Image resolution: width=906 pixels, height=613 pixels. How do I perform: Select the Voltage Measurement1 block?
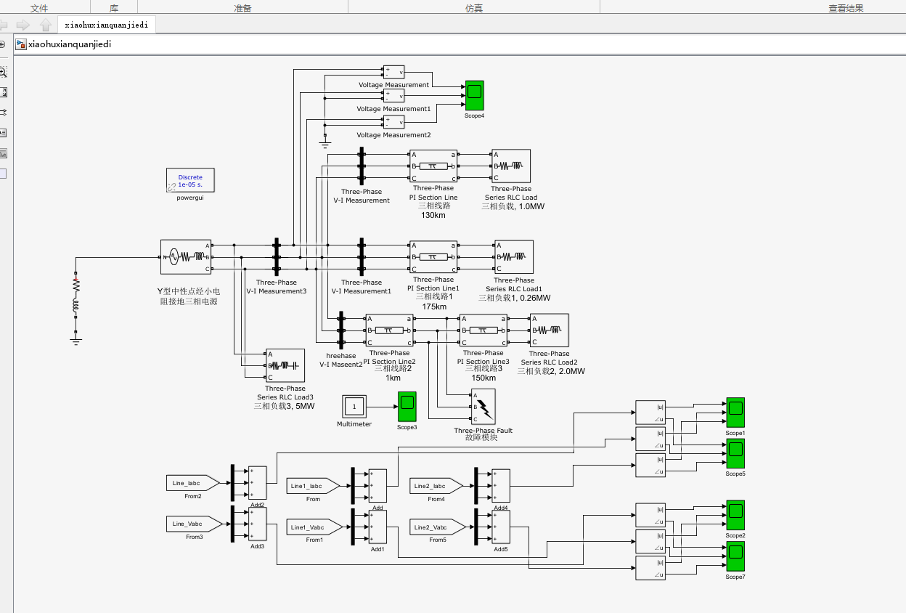(393, 96)
